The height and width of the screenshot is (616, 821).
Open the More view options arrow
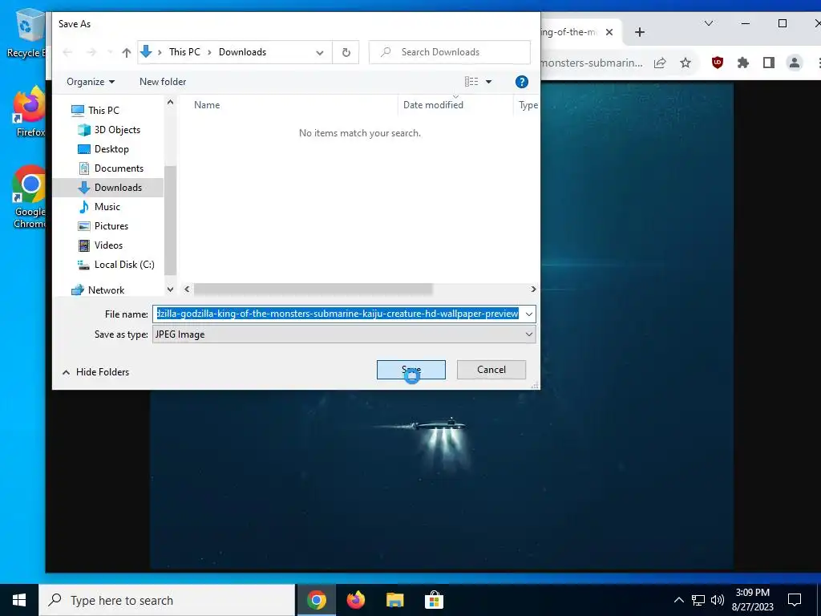[488, 82]
